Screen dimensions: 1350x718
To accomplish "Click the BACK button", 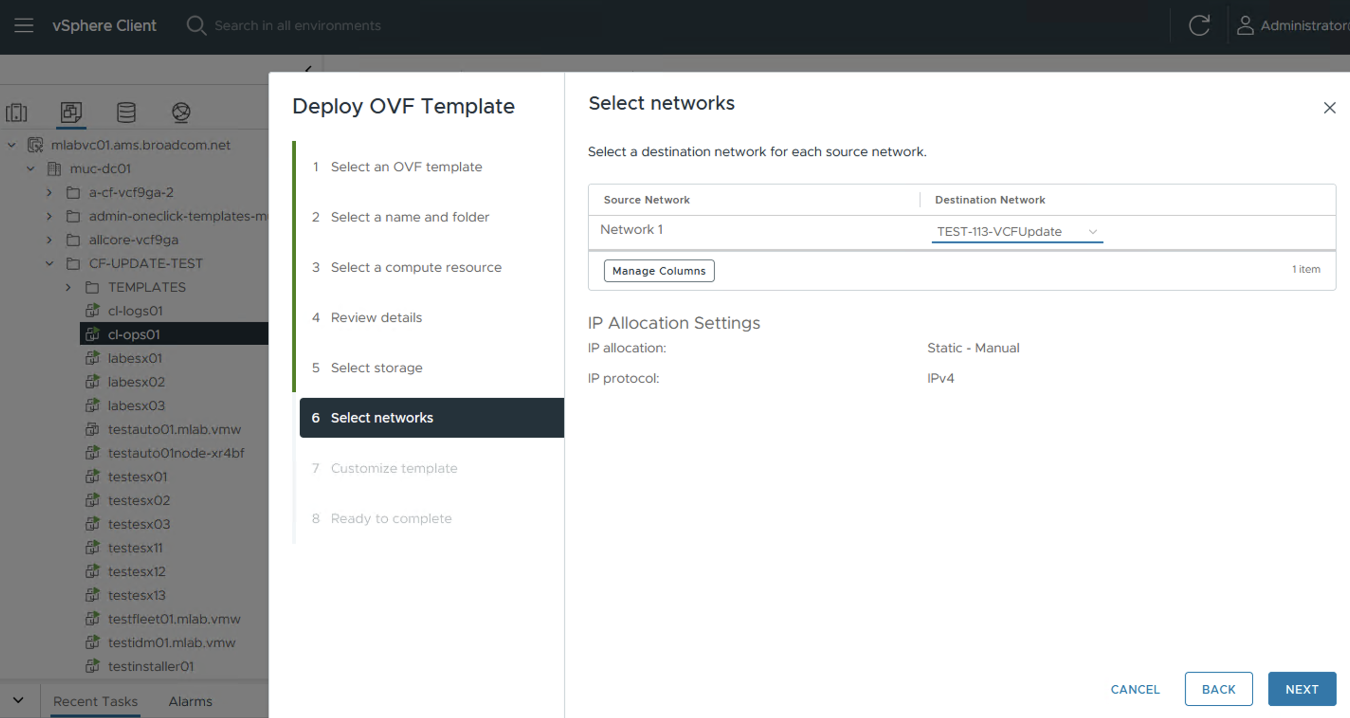I will click(1218, 689).
